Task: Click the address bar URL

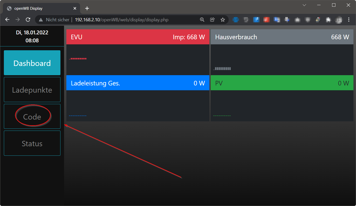Action: 122,20
